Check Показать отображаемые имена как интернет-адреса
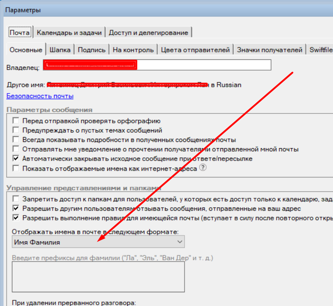This screenshot has width=333, height=306. click(x=16, y=169)
